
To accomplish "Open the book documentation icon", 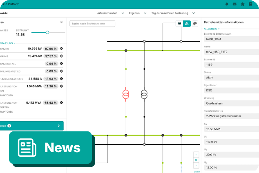I will pos(250,4).
